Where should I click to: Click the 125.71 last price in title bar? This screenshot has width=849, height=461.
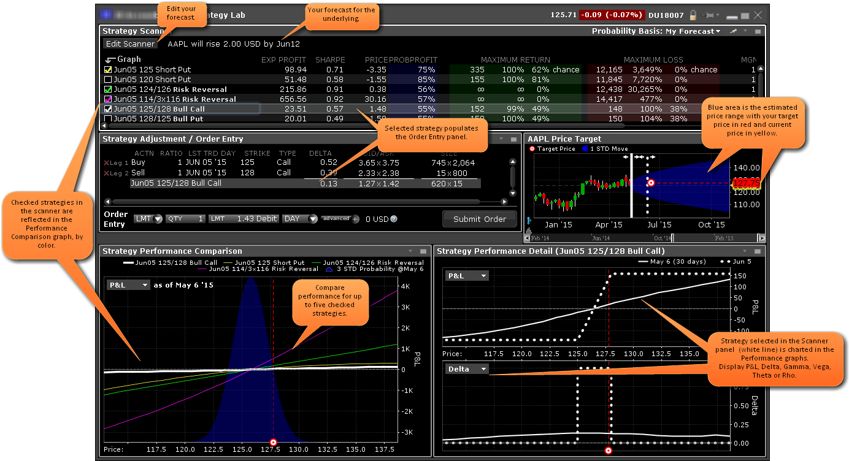pyautogui.click(x=564, y=15)
